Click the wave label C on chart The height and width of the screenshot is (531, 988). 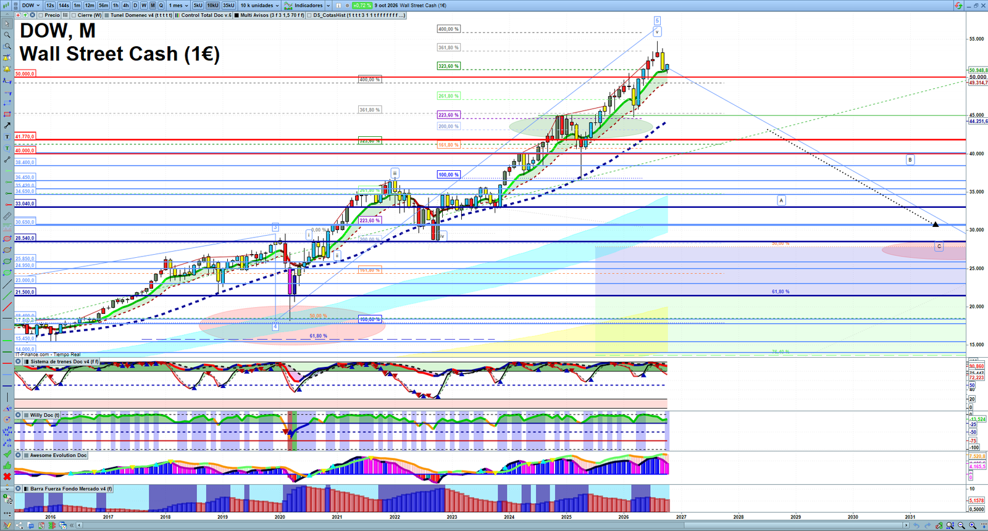[939, 246]
